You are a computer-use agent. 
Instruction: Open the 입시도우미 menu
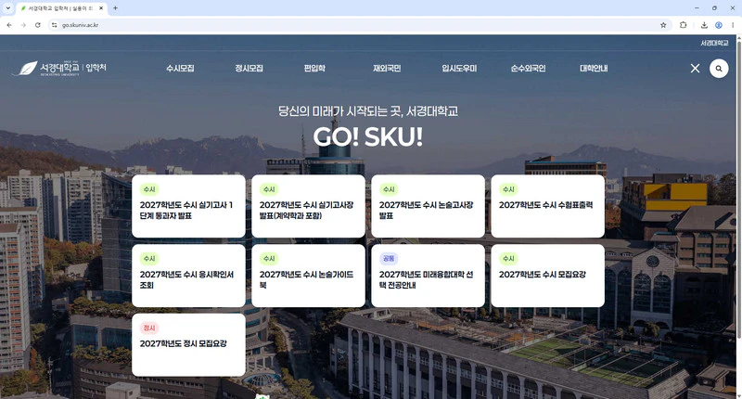[x=459, y=68]
